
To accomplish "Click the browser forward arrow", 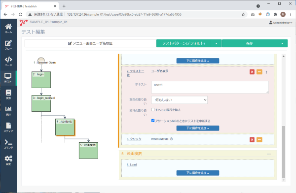I will coord(13,14).
